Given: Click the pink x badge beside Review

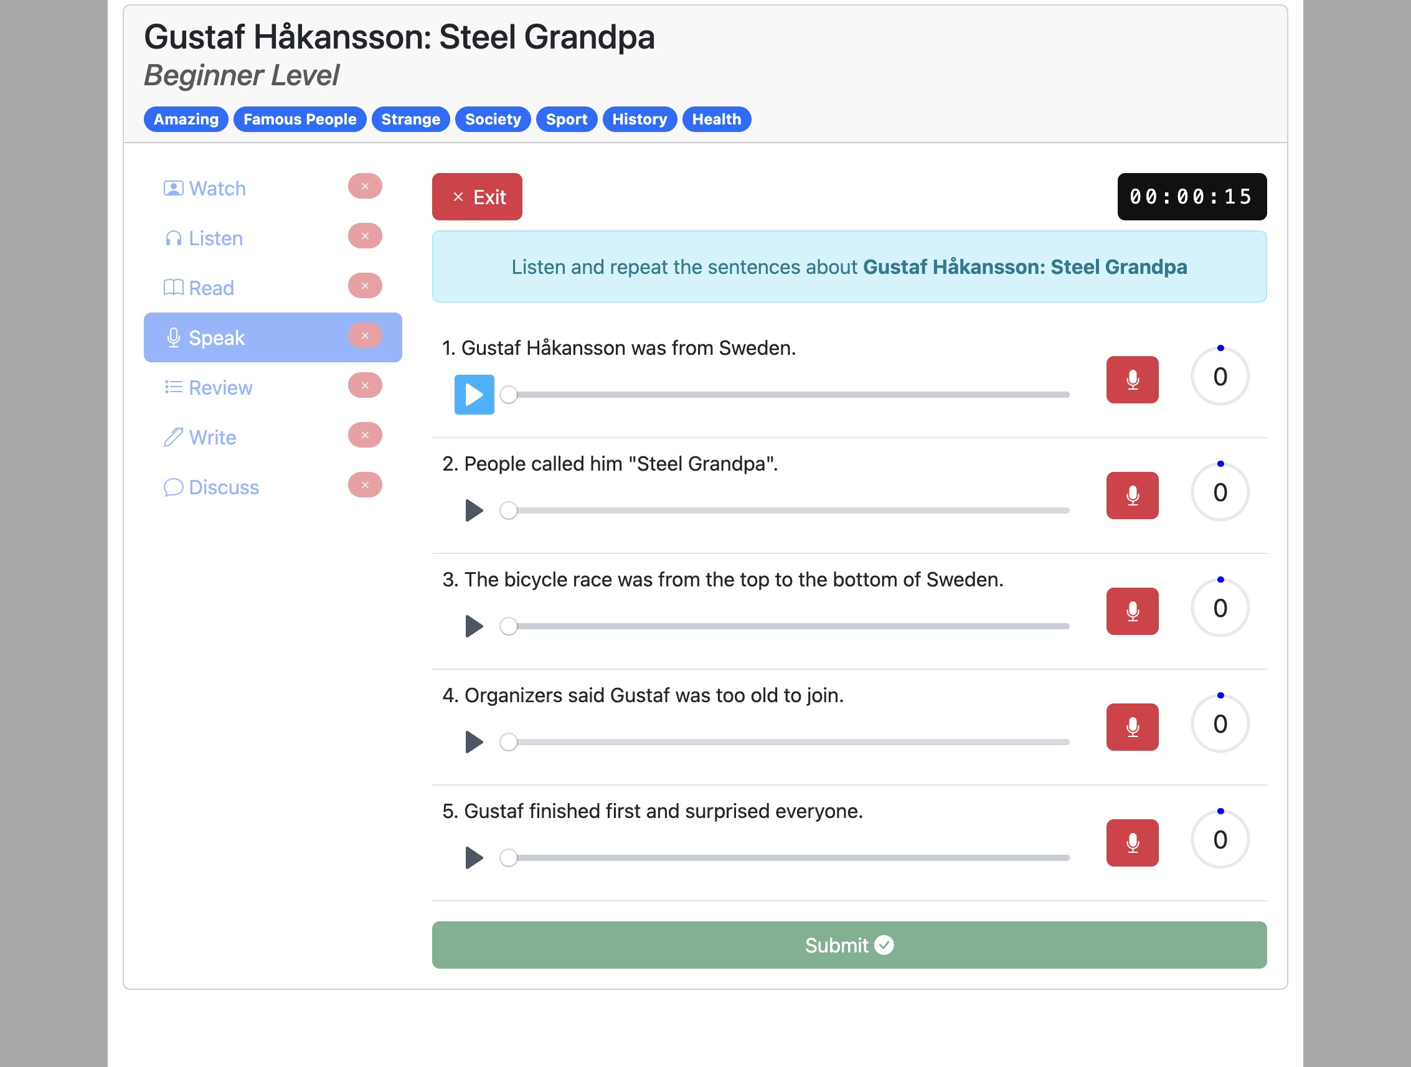Looking at the screenshot, I should (x=365, y=385).
